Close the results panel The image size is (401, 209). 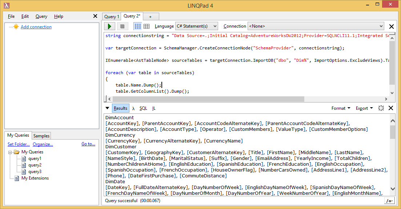point(391,108)
